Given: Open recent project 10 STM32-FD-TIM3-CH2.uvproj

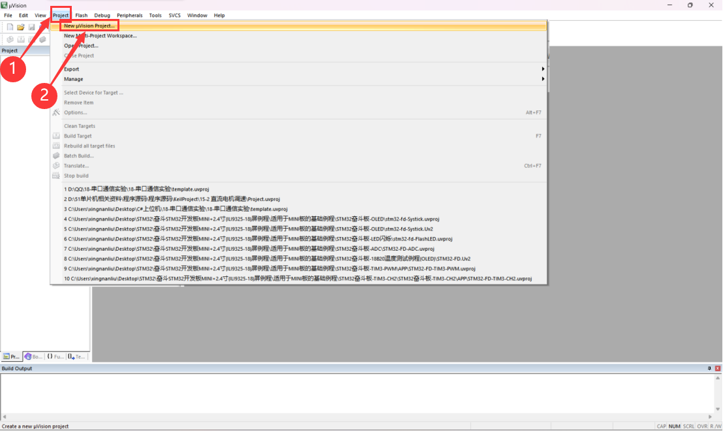Looking at the screenshot, I should click(298, 279).
